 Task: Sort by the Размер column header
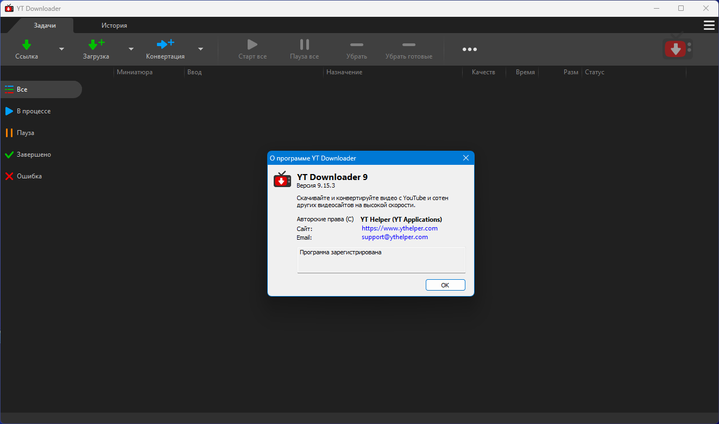pyautogui.click(x=560, y=72)
